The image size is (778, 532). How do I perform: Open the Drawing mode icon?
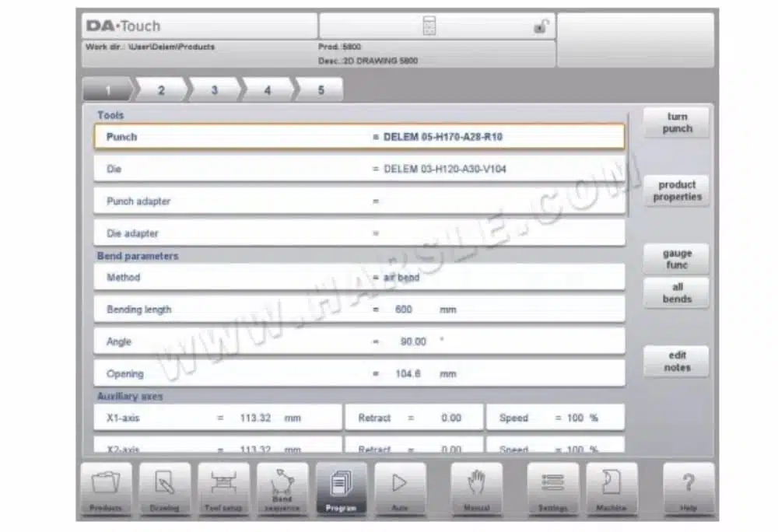pos(165,489)
